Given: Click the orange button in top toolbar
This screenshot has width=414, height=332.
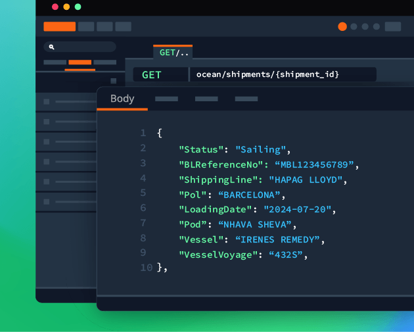Looking at the screenshot, I should pyautogui.click(x=59, y=26).
